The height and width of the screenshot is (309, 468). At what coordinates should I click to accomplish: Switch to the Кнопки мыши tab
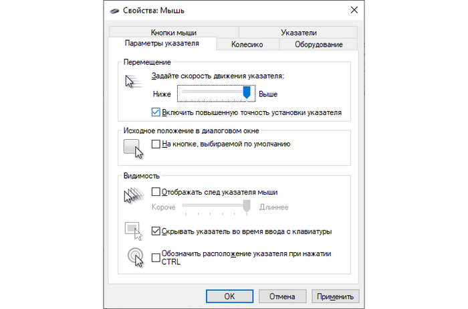tap(174, 32)
